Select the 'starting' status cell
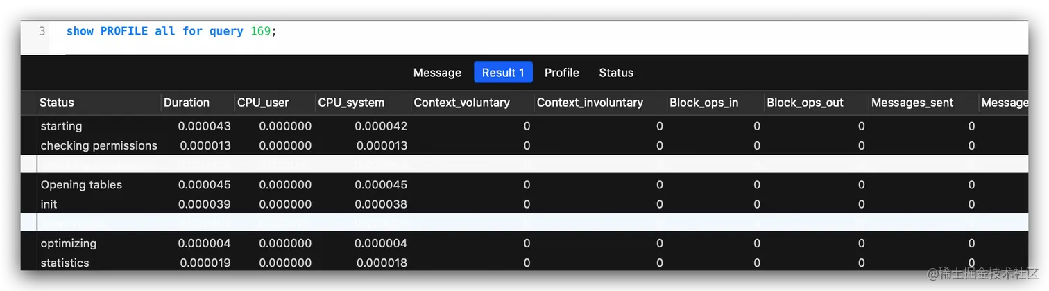 [x=61, y=126]
